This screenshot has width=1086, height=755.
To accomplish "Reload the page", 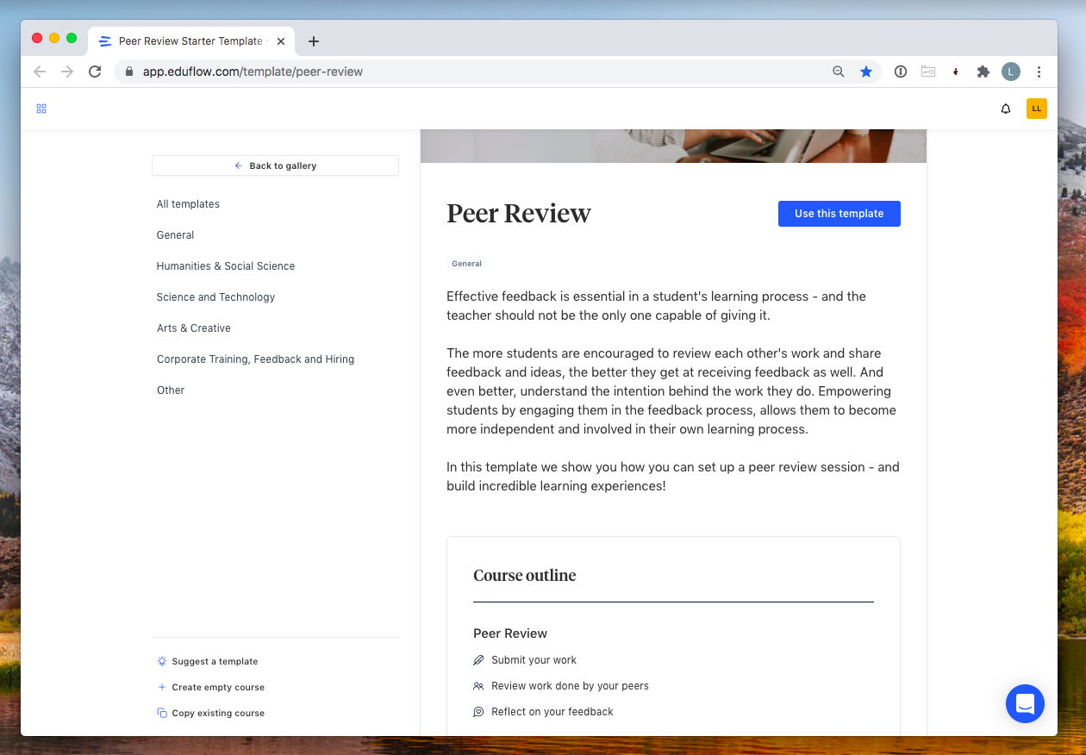I will pos(96,72).
